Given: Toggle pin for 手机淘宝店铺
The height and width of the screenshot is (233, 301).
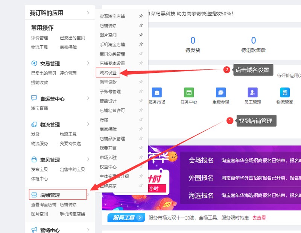Looking at the screenshot, I should 141,44.
